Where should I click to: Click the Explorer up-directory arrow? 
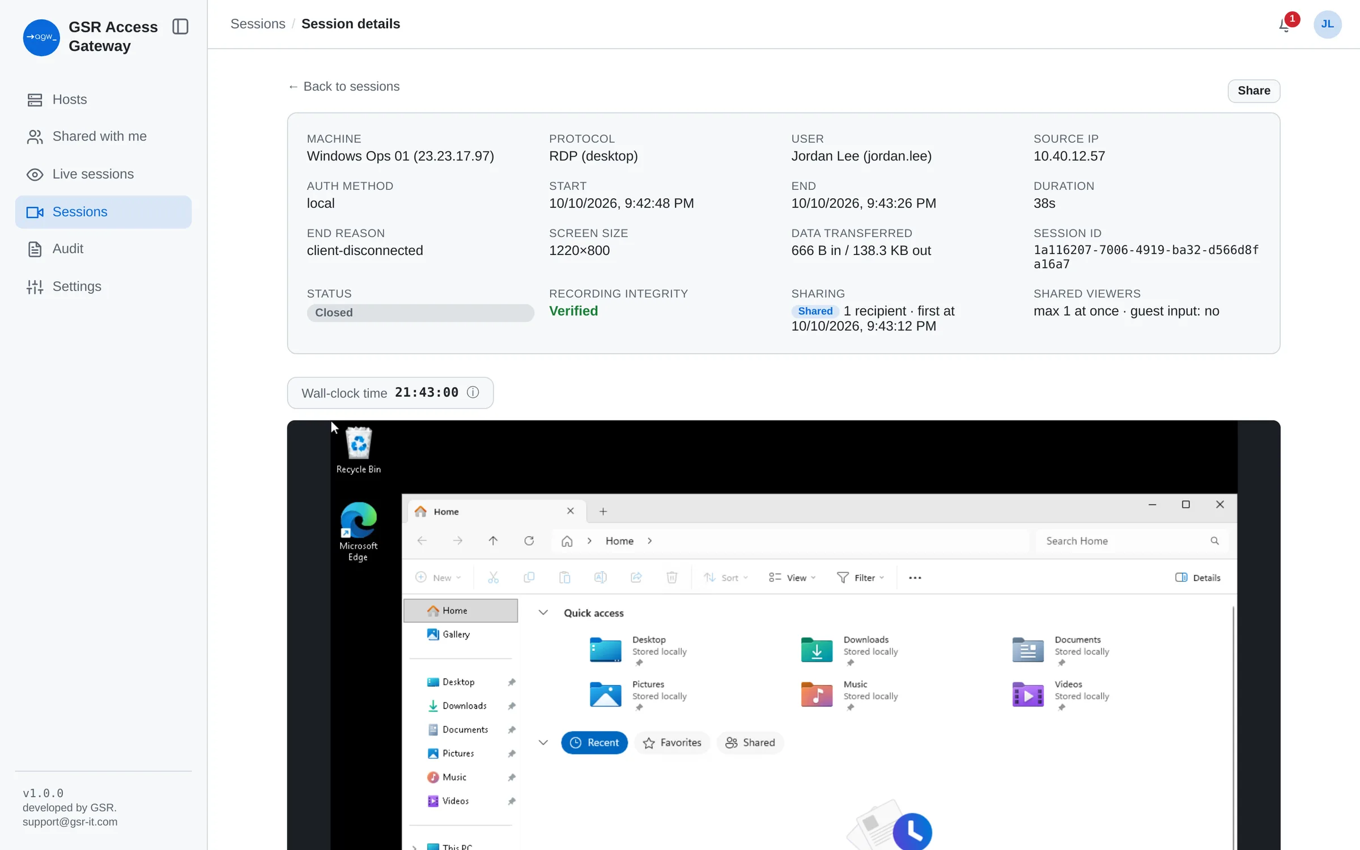pyautogui.click(x=493, y=541)
